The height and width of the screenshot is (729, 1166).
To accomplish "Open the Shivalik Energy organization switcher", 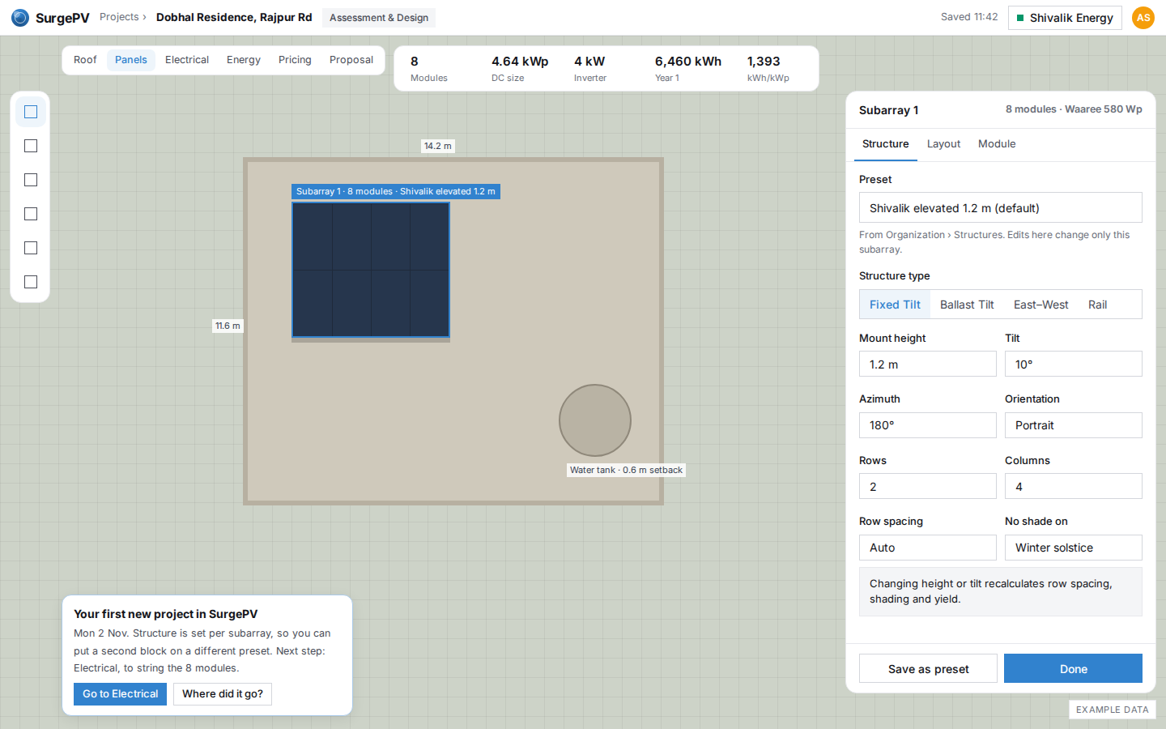I will coord(1064,18).
